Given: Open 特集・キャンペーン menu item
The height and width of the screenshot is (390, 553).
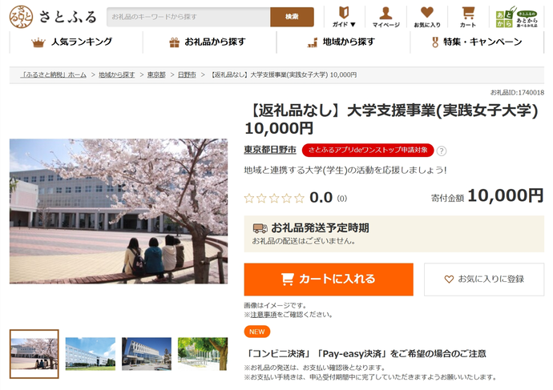Looking at the screenshot, I should click(477, 42).
